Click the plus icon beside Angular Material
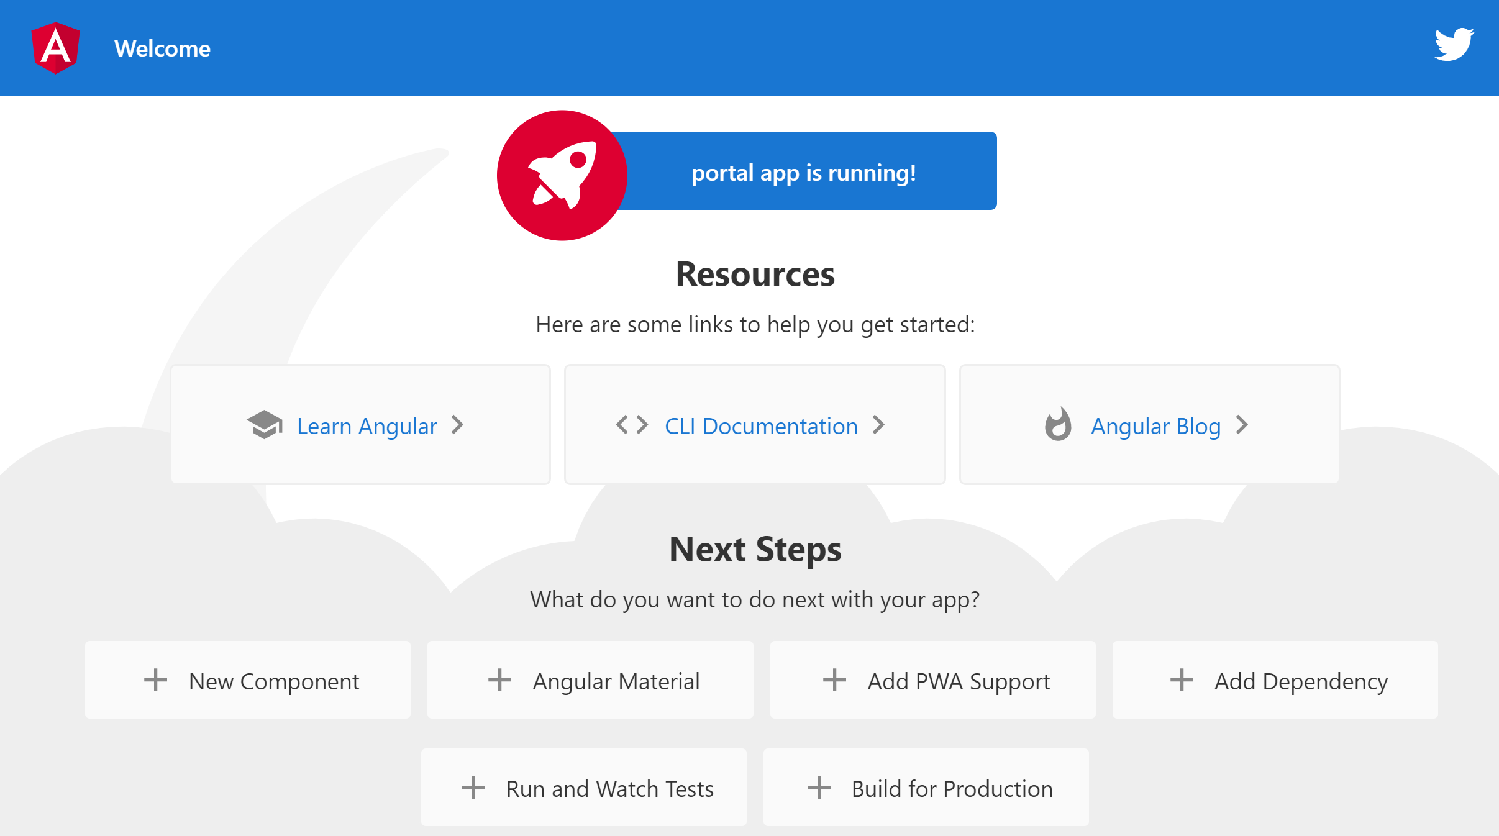The image size is (1499, 836). [x=499, y=680]
